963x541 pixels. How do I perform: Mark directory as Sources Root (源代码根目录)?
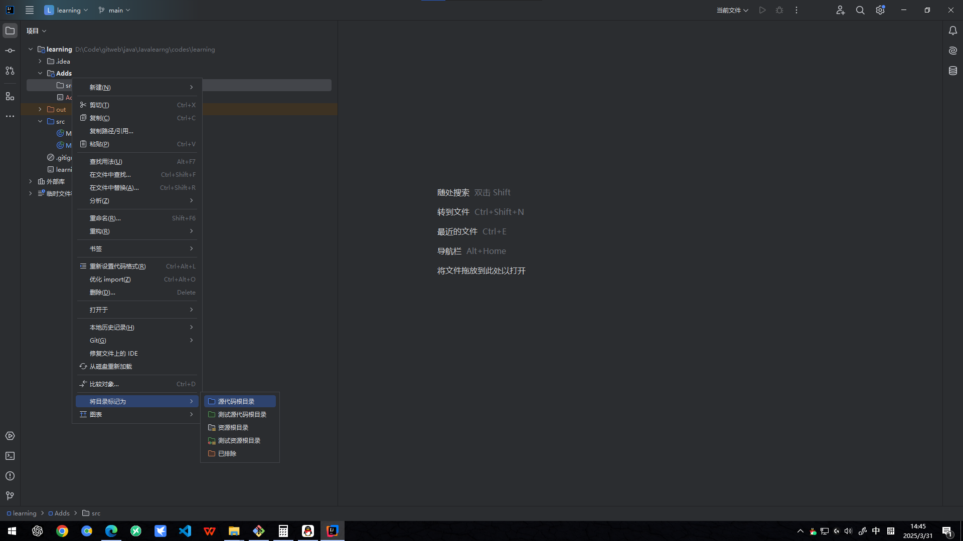coord(236,401)
